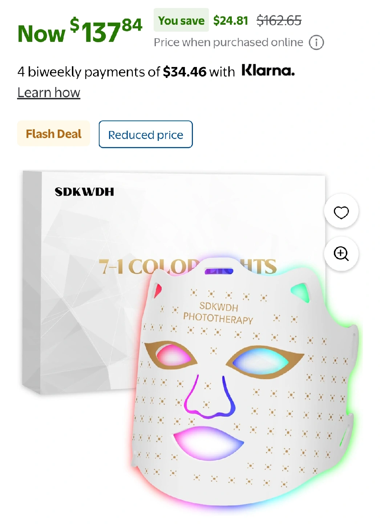Open image zoom with magnifier plus icon

pos(341,254)
